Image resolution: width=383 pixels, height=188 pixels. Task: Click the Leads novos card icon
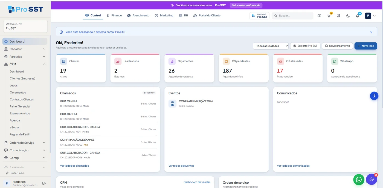click(x=118, y=61)
